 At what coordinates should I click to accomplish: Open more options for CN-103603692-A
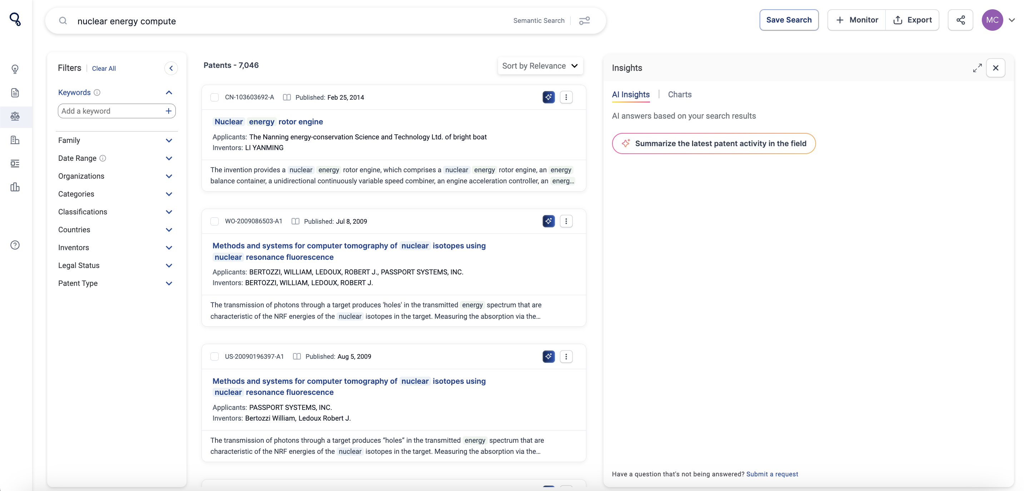tap(566, 97)
